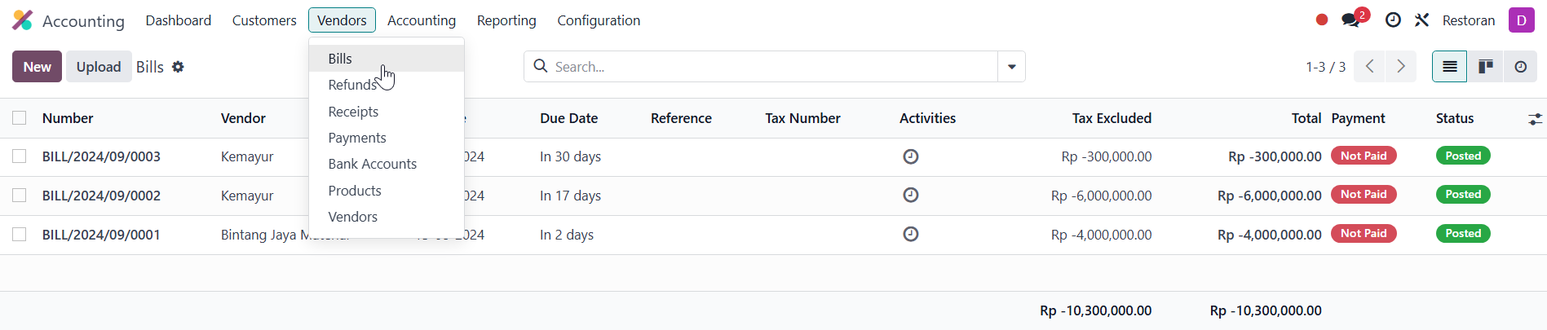1547x330 pixels.
Task: Click the Upload button
Action: click(99, 67)
